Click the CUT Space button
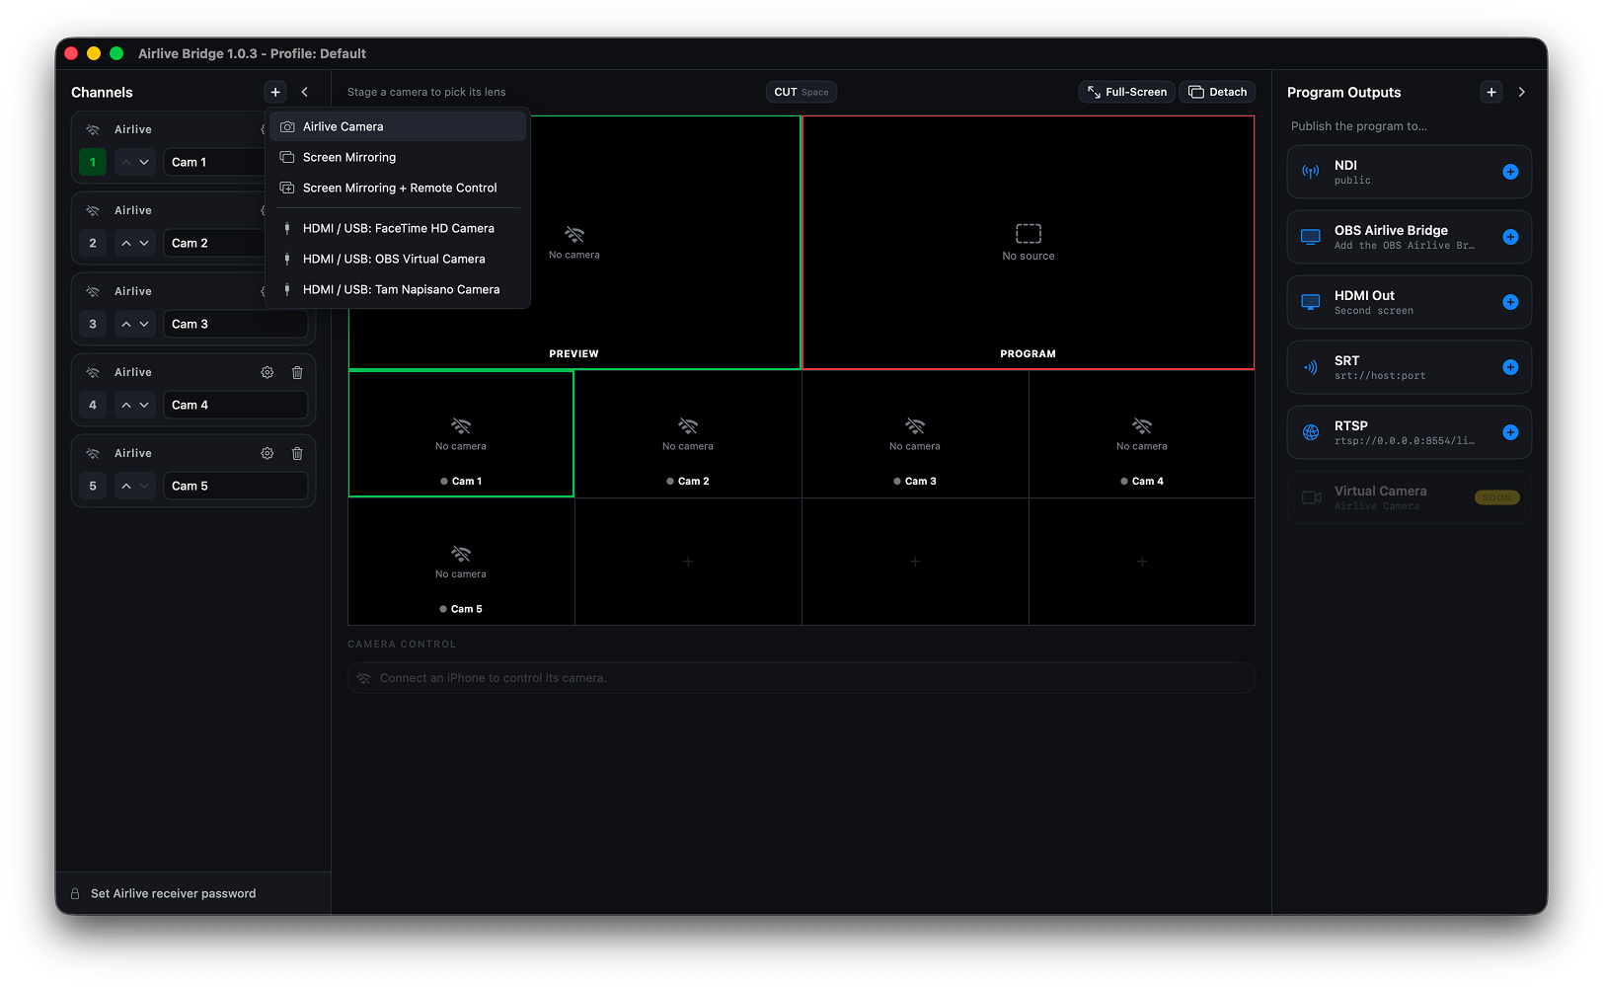 (x=801, y=92)
